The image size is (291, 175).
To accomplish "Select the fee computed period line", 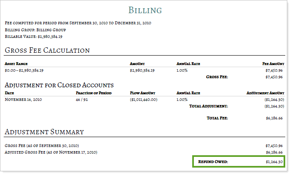I will tap(78, 23).
